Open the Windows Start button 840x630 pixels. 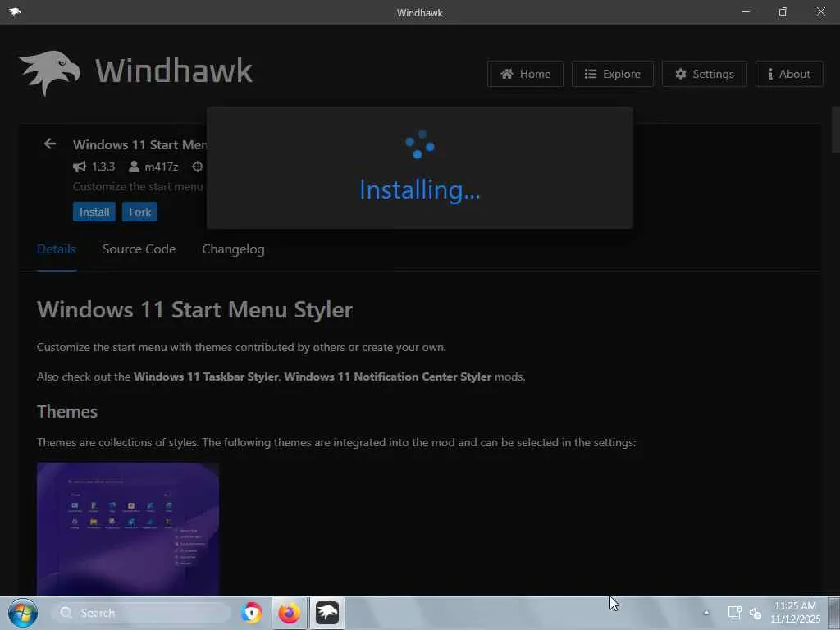pos(22,613)
